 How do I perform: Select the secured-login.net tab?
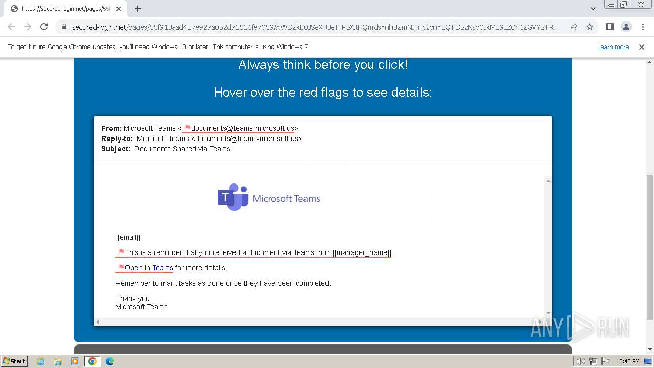pos(65,9)
